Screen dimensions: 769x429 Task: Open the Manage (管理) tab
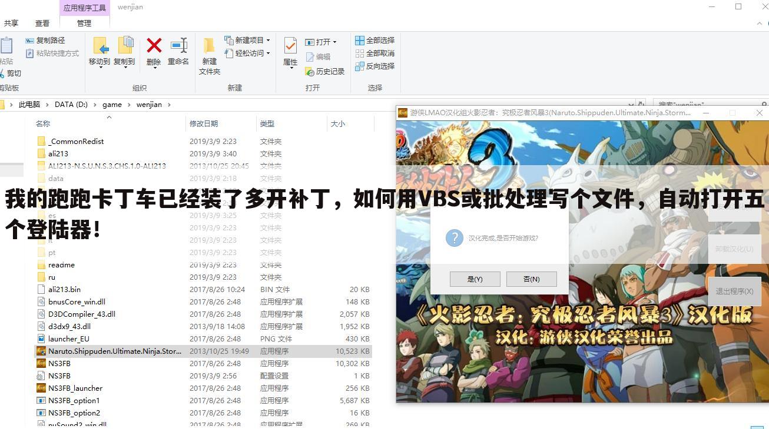coord(84,23)
